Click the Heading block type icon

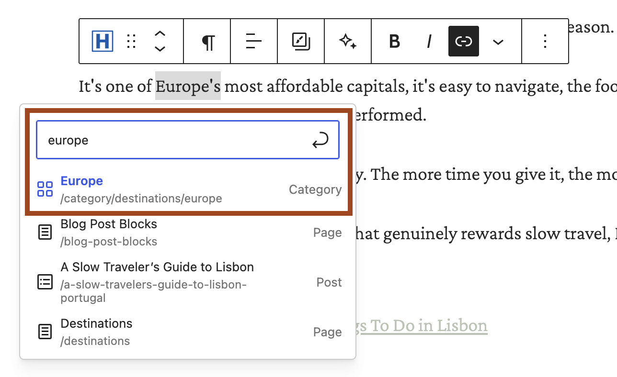click(103, 42)
